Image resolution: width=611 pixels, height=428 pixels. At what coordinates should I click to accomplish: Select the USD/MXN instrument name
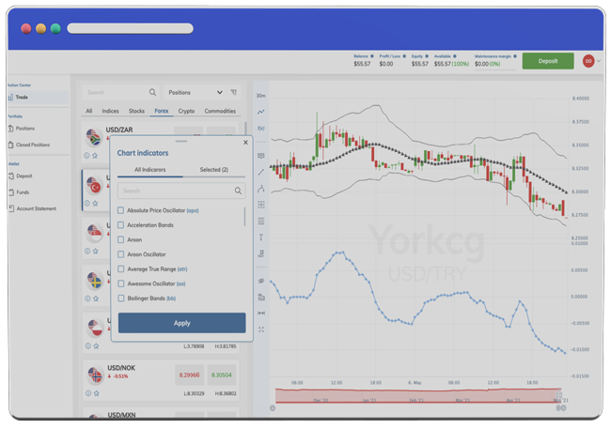[x=121, y=415]
